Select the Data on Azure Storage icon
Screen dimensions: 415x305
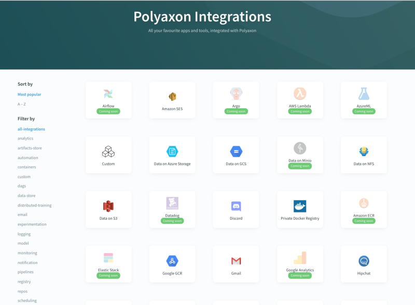tap(172, 152)
